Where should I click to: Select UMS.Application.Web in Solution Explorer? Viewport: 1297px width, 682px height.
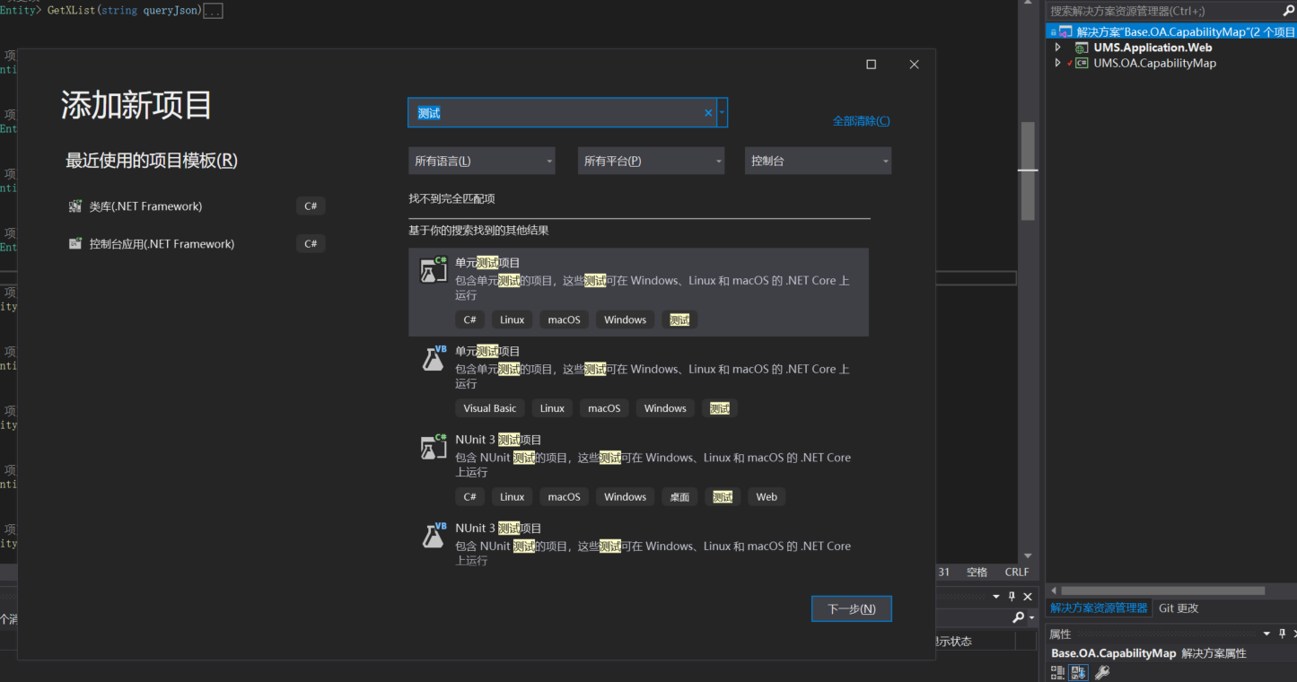(x=1152, y=48)
